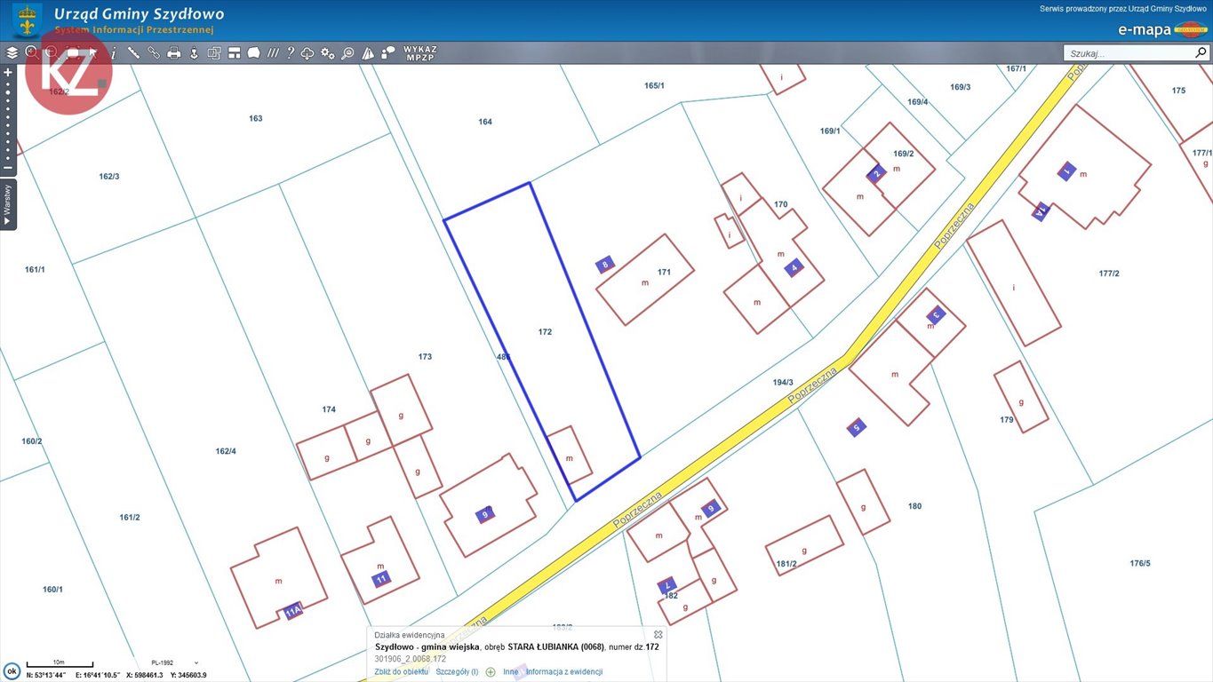Expand the Warstwy side panel
This screenshot has width=1213, height=682.
pos(8,203)
